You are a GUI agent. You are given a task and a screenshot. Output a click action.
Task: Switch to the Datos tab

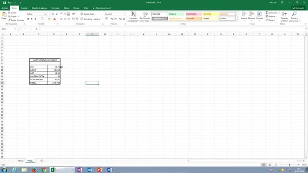[66, 8]
